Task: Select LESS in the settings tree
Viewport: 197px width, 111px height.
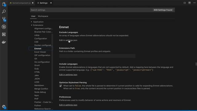Action: point(37,82)
